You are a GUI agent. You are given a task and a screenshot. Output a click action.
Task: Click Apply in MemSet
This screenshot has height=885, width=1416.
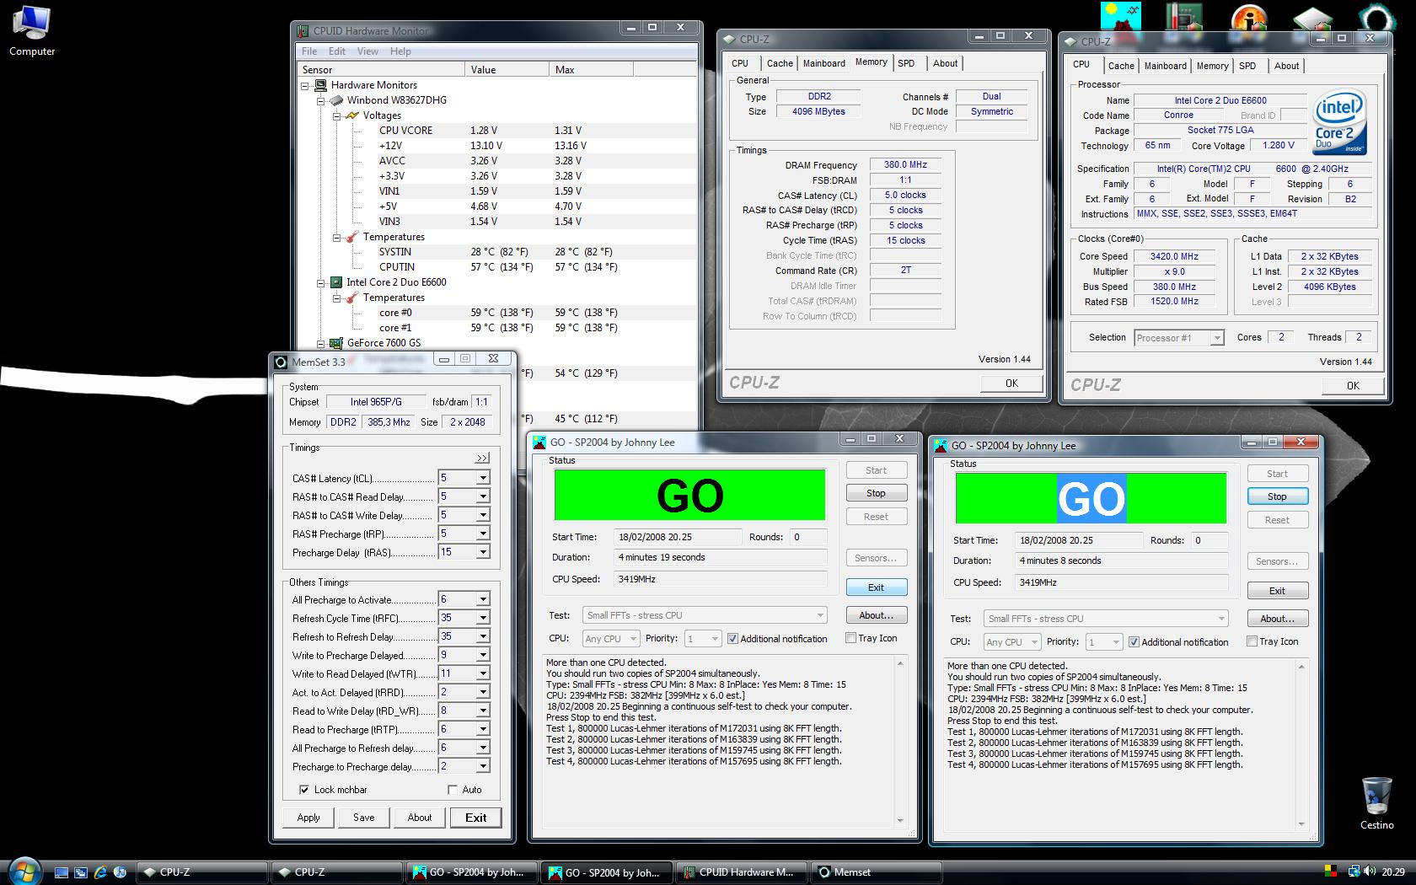(x=308, y=818)
